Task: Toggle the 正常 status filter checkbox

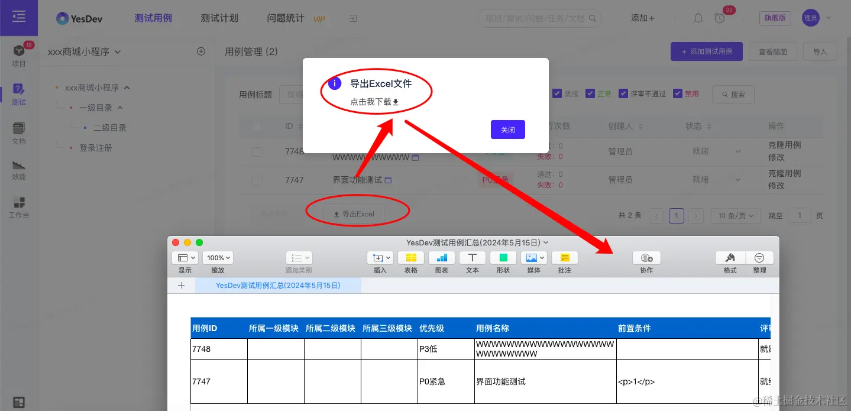Action: coord(590,93)
